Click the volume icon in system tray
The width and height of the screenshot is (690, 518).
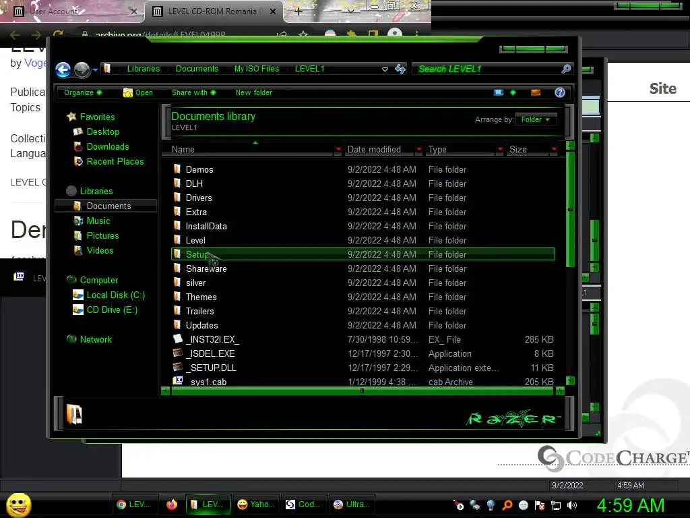click(x=571, y=505)
